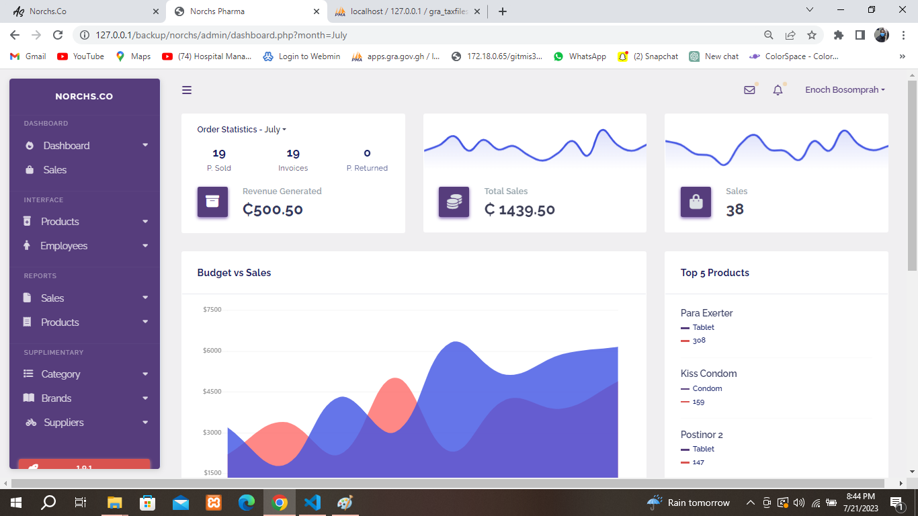Image resolution: width=918 pixels, height=516 pixels.
Task: Click the Brands book icon in sidebar
Action: (29, 398)
